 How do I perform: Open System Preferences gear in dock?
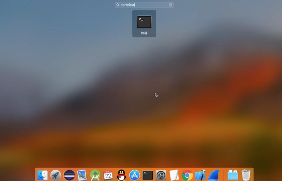point(161,175)
